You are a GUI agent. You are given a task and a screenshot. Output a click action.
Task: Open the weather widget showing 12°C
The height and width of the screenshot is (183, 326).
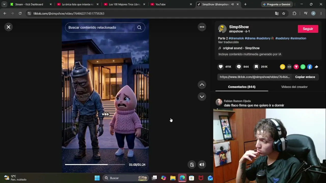coord(15,178)
